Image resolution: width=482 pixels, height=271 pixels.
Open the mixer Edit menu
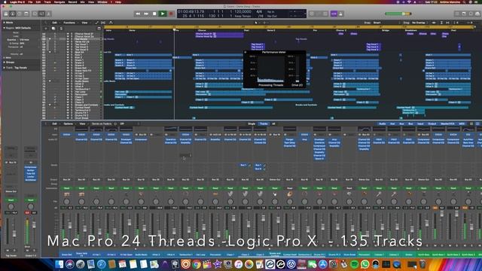click(x=54, y=123)
